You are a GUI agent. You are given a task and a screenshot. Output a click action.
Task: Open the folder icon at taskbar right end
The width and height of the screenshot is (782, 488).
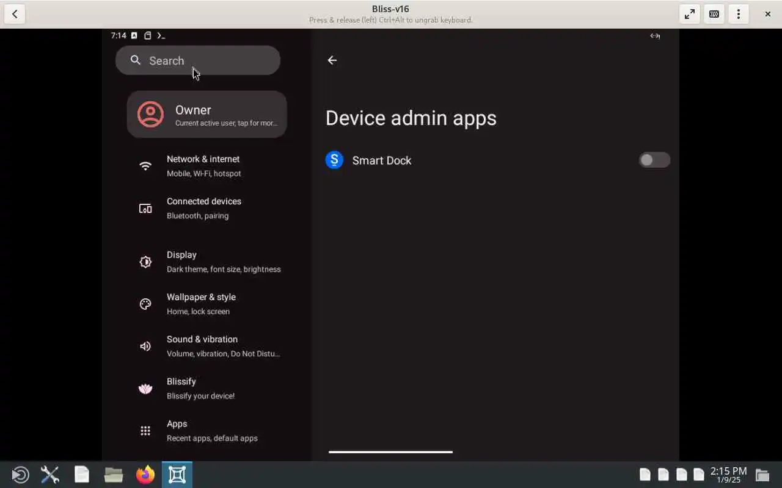point(762,475)
